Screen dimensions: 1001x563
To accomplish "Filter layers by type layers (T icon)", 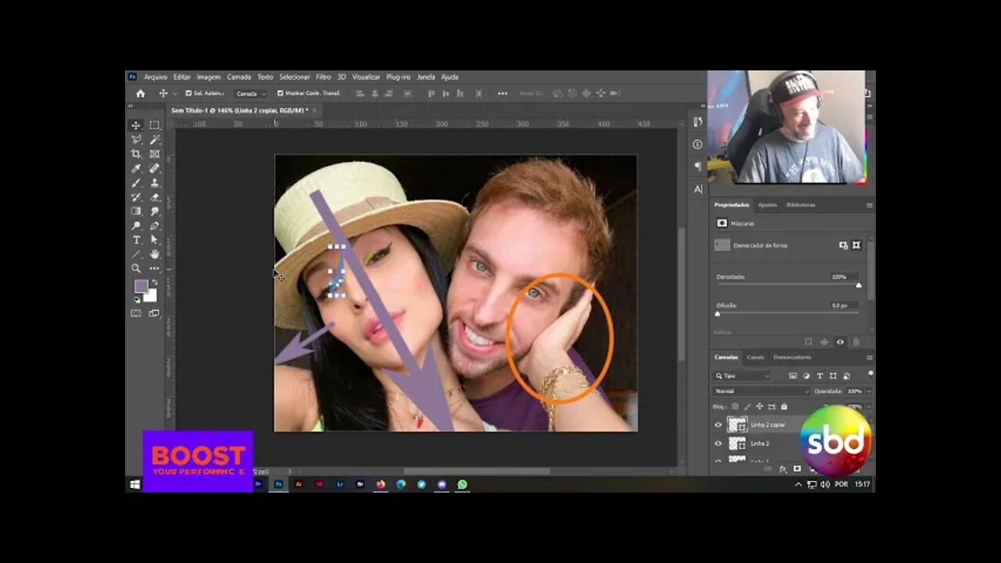I will tap(820, 376).
